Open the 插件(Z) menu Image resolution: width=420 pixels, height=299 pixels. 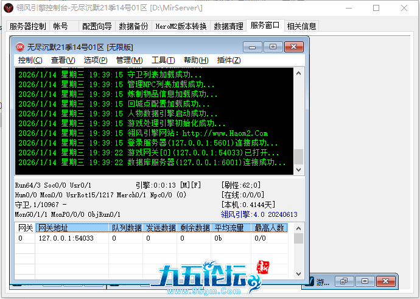point(229,60)
